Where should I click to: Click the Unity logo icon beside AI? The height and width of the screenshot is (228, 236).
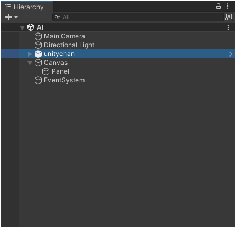click(x=31, y=27)
